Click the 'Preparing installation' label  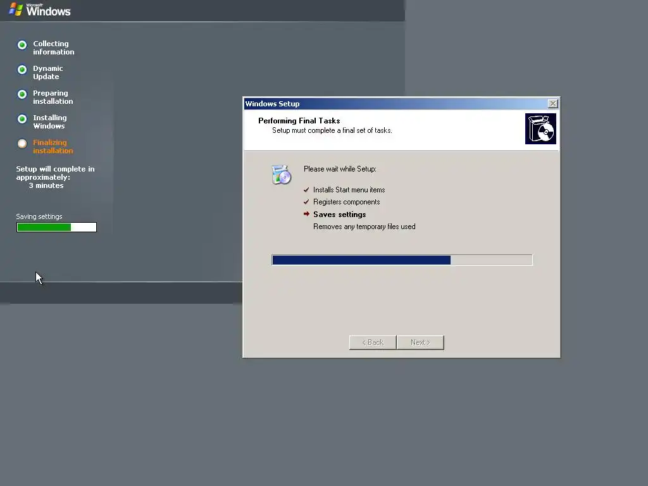[x=53, y=97]
